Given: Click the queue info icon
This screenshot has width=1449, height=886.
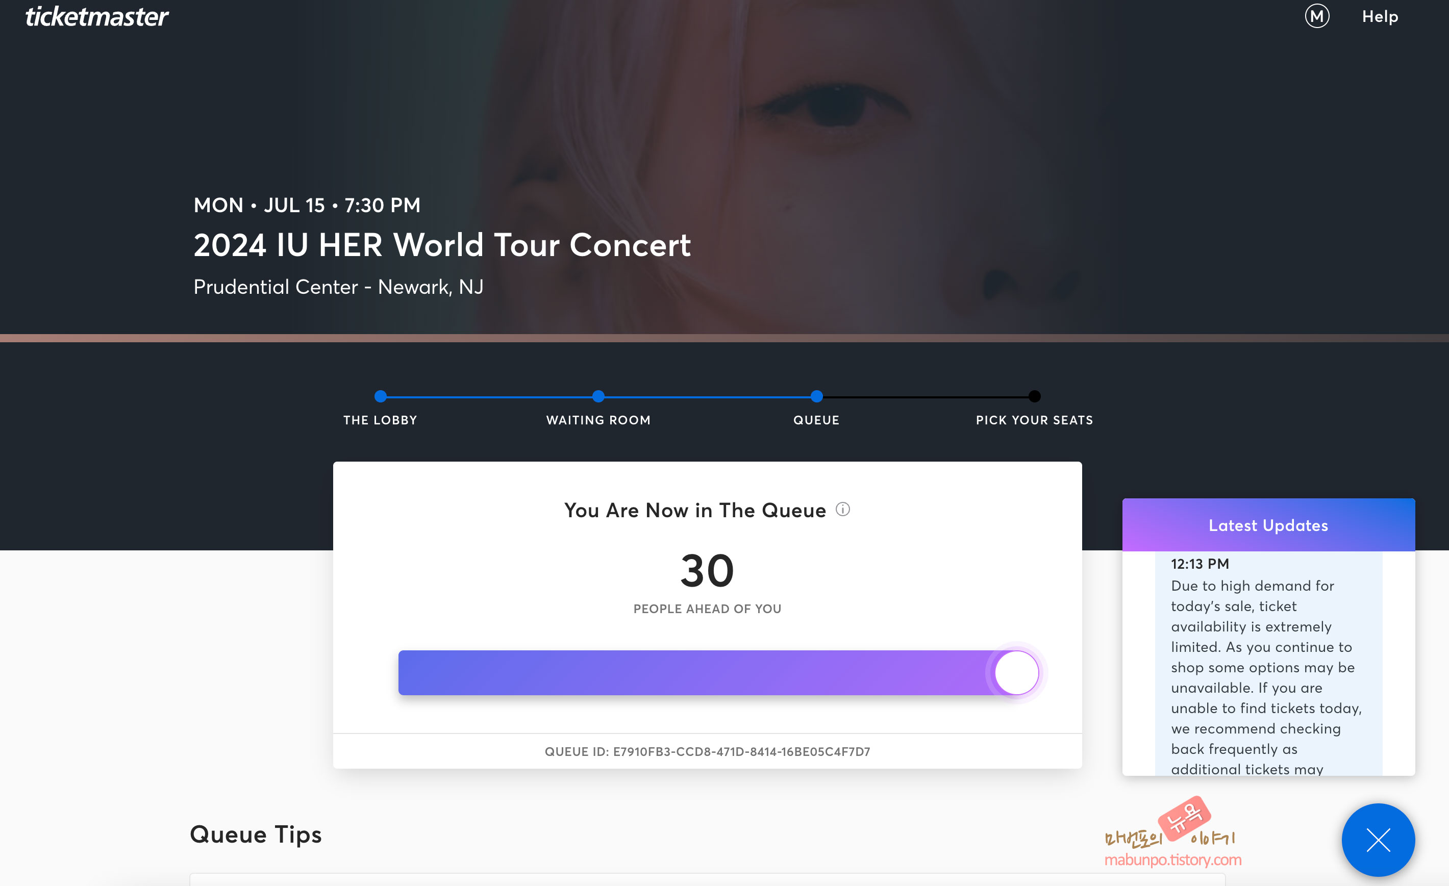Looking at the screenshot, I should 842,509.
